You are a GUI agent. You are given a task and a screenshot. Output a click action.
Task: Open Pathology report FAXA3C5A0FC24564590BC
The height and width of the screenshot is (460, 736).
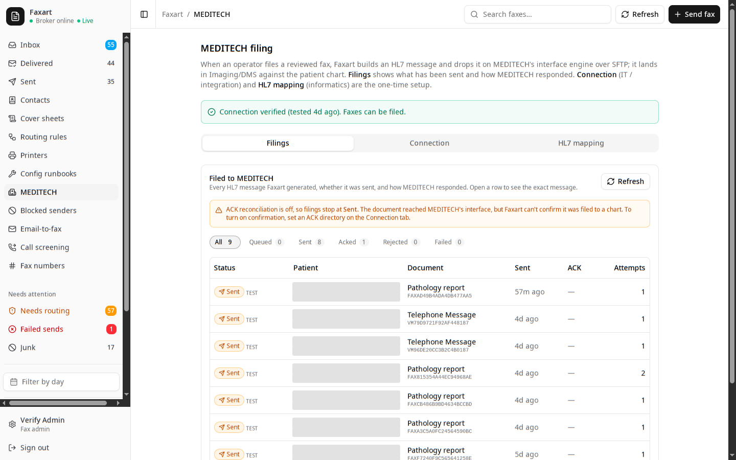429,427
